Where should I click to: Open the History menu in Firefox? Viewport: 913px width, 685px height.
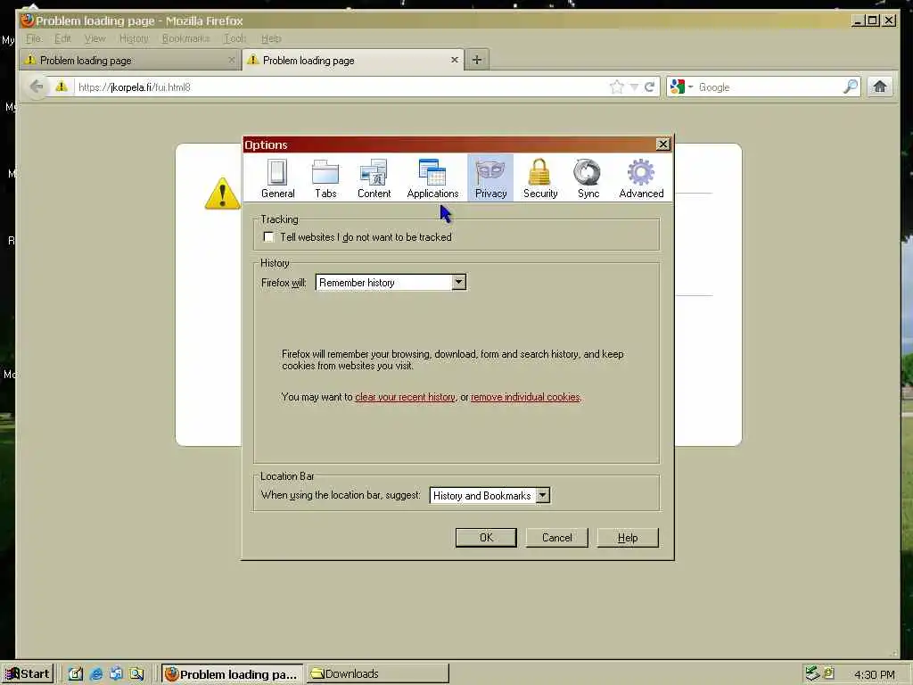[134, 38]
